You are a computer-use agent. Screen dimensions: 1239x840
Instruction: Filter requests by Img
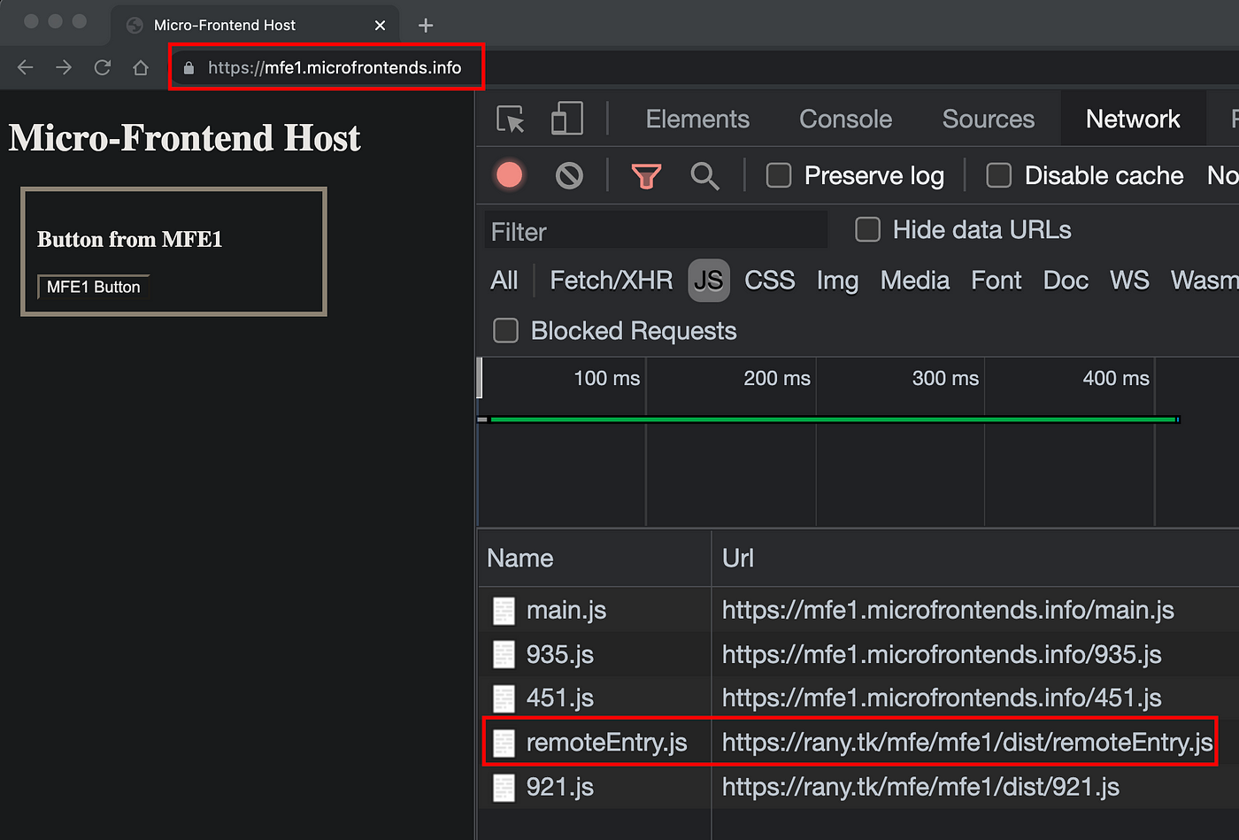[x=837, y=281]
